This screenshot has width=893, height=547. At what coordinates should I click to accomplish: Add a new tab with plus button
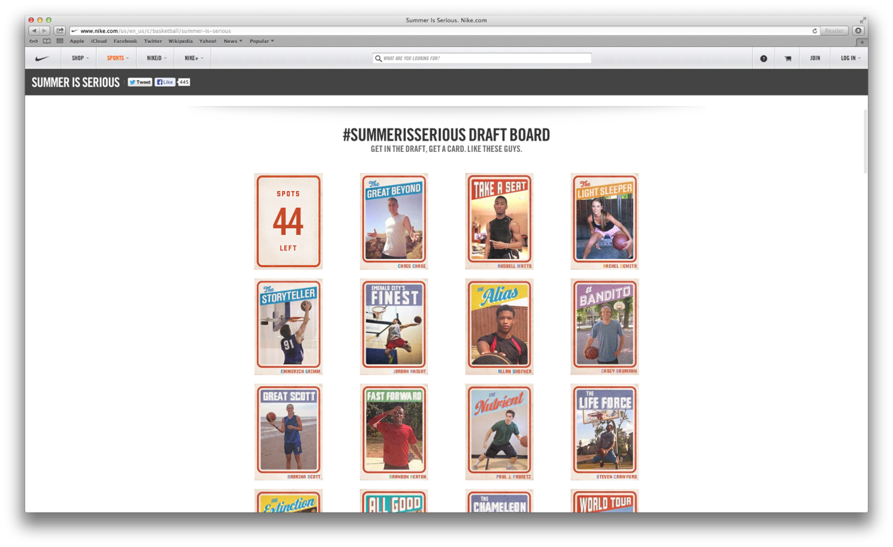coord(861,42)
